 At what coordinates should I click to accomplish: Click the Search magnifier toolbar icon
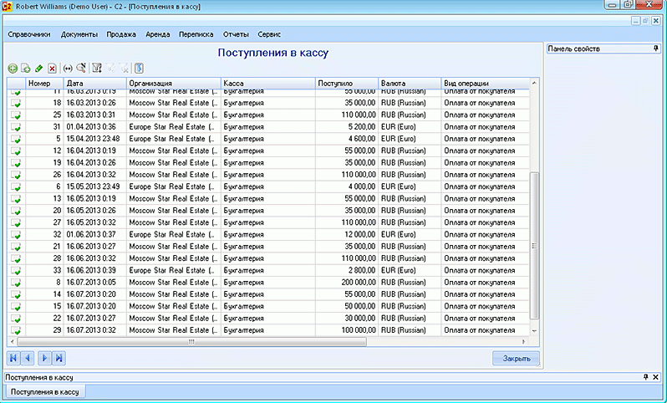(81, 68)
